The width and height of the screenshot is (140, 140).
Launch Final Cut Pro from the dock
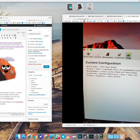point(69,137)
